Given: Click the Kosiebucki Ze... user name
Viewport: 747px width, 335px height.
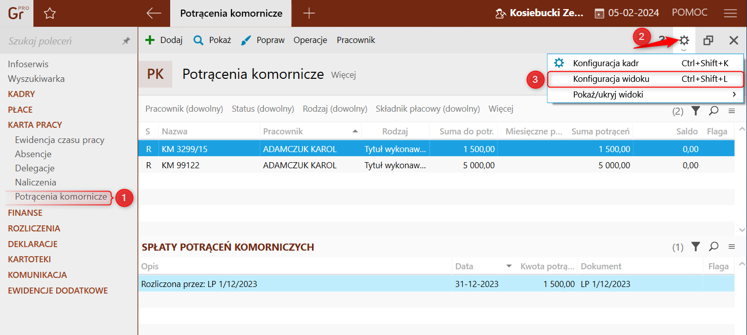Looking at the screenshot, I should coord(546,13).
